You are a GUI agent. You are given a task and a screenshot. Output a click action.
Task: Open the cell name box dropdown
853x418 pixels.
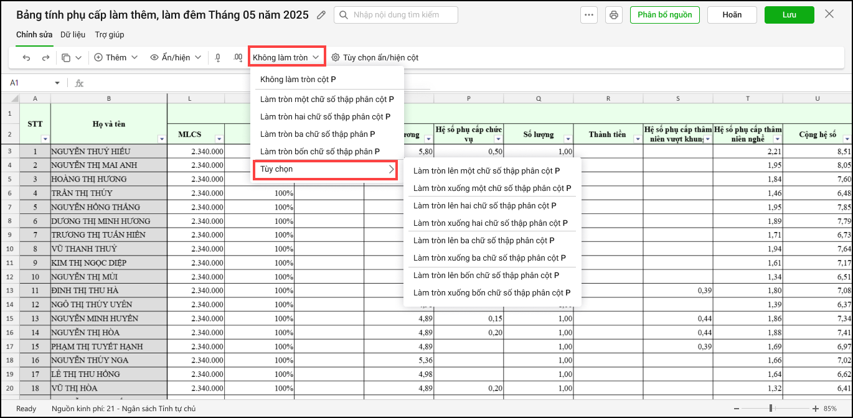(x=57, y=83)
